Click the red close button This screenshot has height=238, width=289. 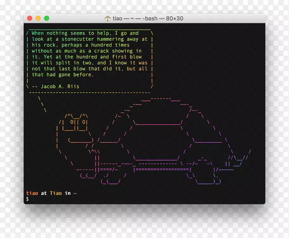point(30,18)
